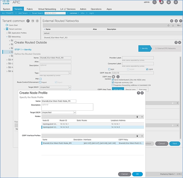
Task: Click the OSPF Area check-circle icon
Action: (x=113, y=77)
